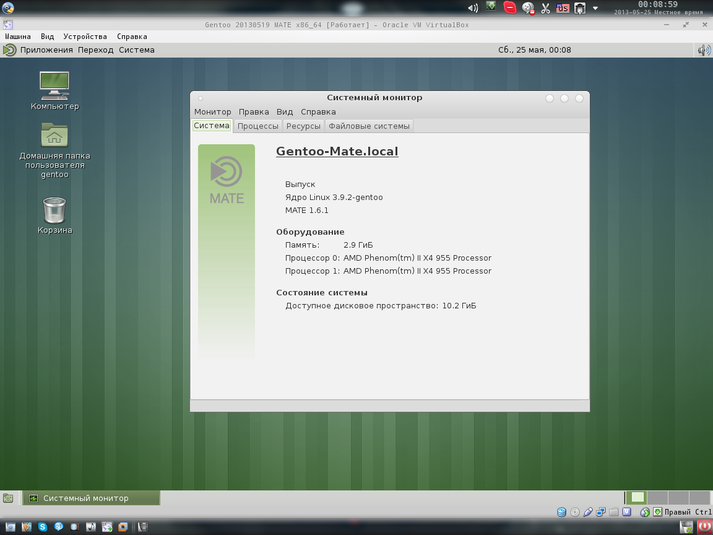The image size is (713, 535).
Task: Open the Корзина trash desktop icon
Action: coord(54,215)
